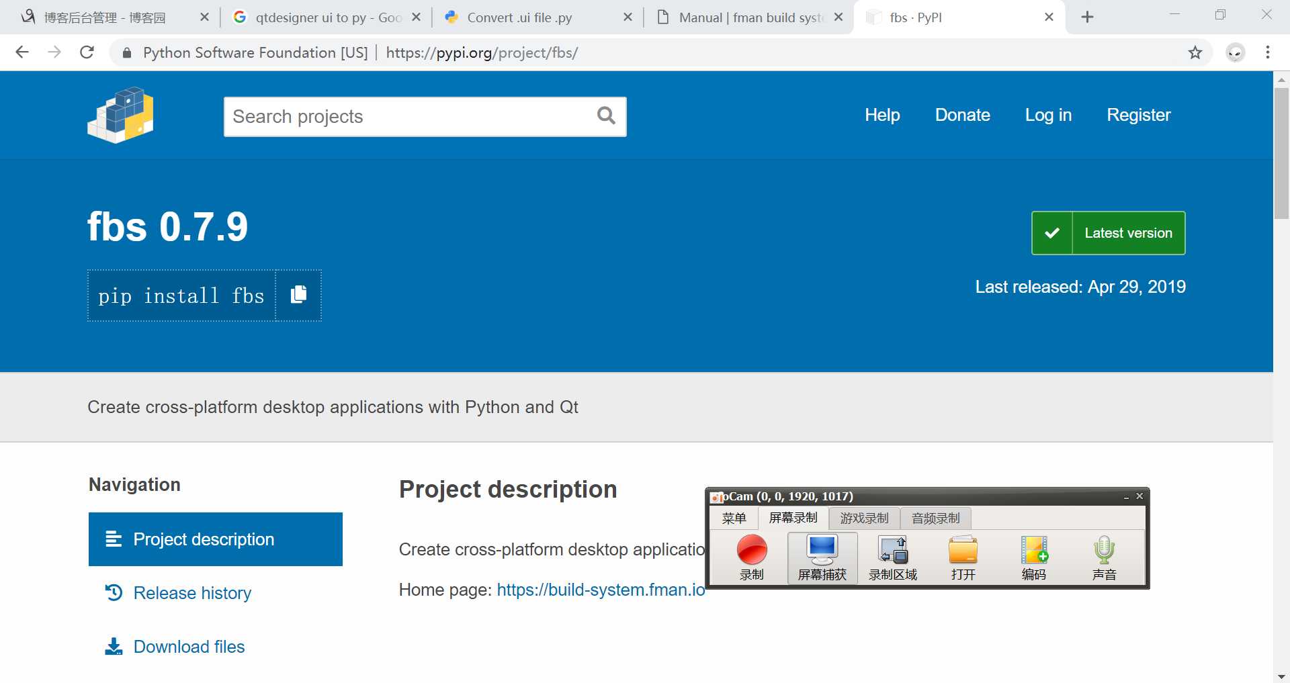
Task: Click the browser forward arrow
Action: pos(54,52)
